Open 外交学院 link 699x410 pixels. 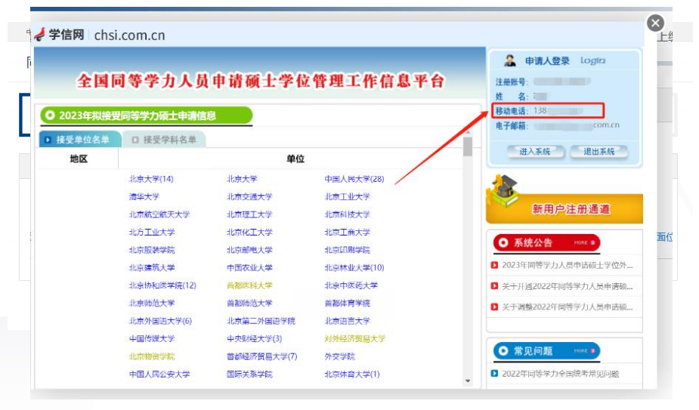[x=340, y=356]
